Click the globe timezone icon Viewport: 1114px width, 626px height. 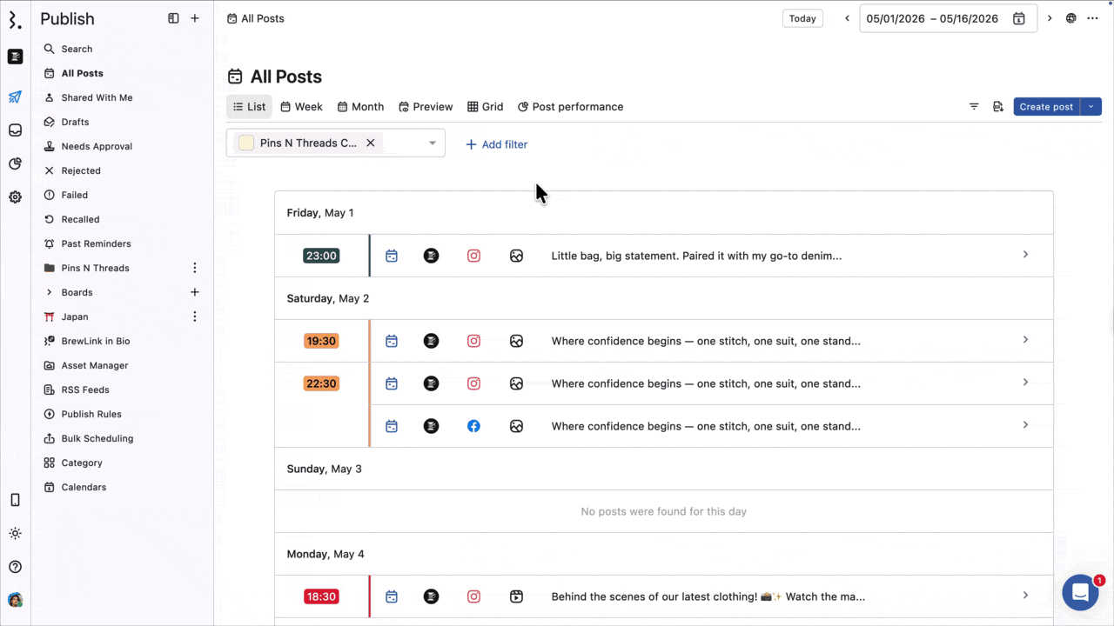pyautogui.click(x=1071, y=18)
